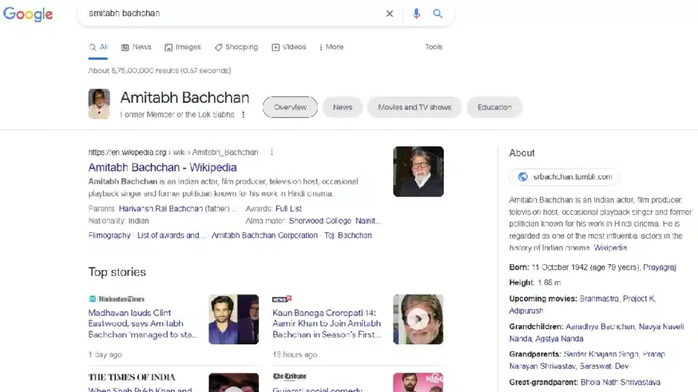698x392 pixels.
Task: Click The Tribune source logo
Action: (289, 376)
